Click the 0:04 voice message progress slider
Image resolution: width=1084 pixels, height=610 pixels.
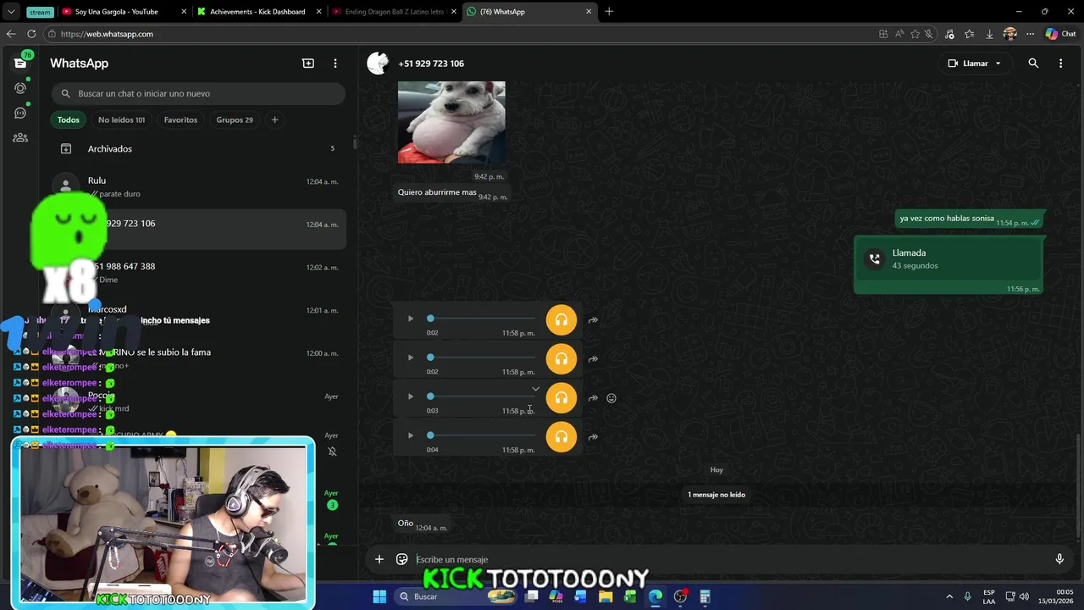coord(482,435)
